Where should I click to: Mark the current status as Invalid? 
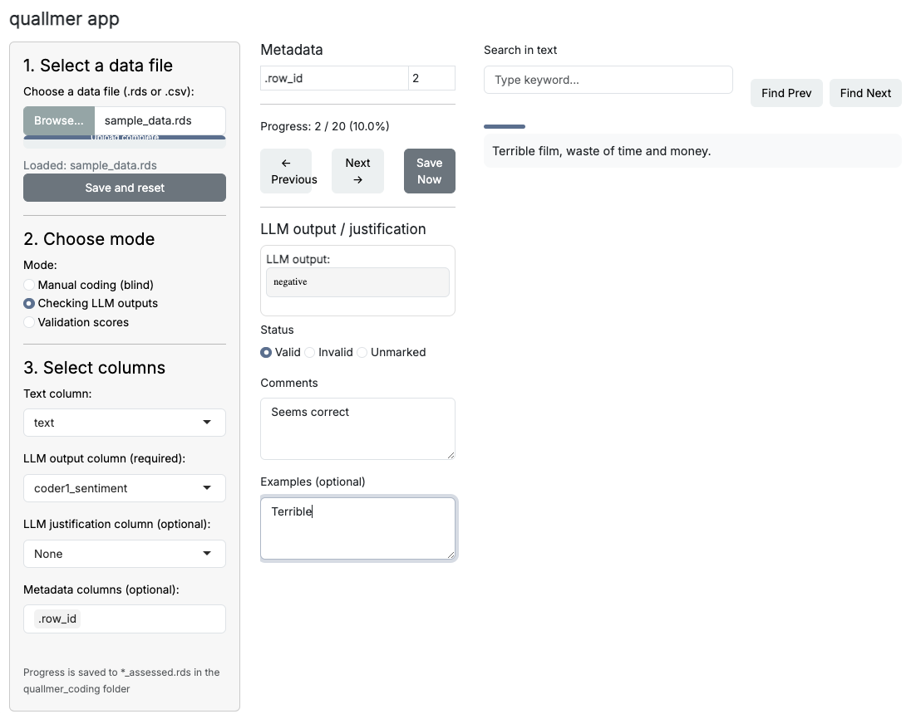[x=309, y=352]
